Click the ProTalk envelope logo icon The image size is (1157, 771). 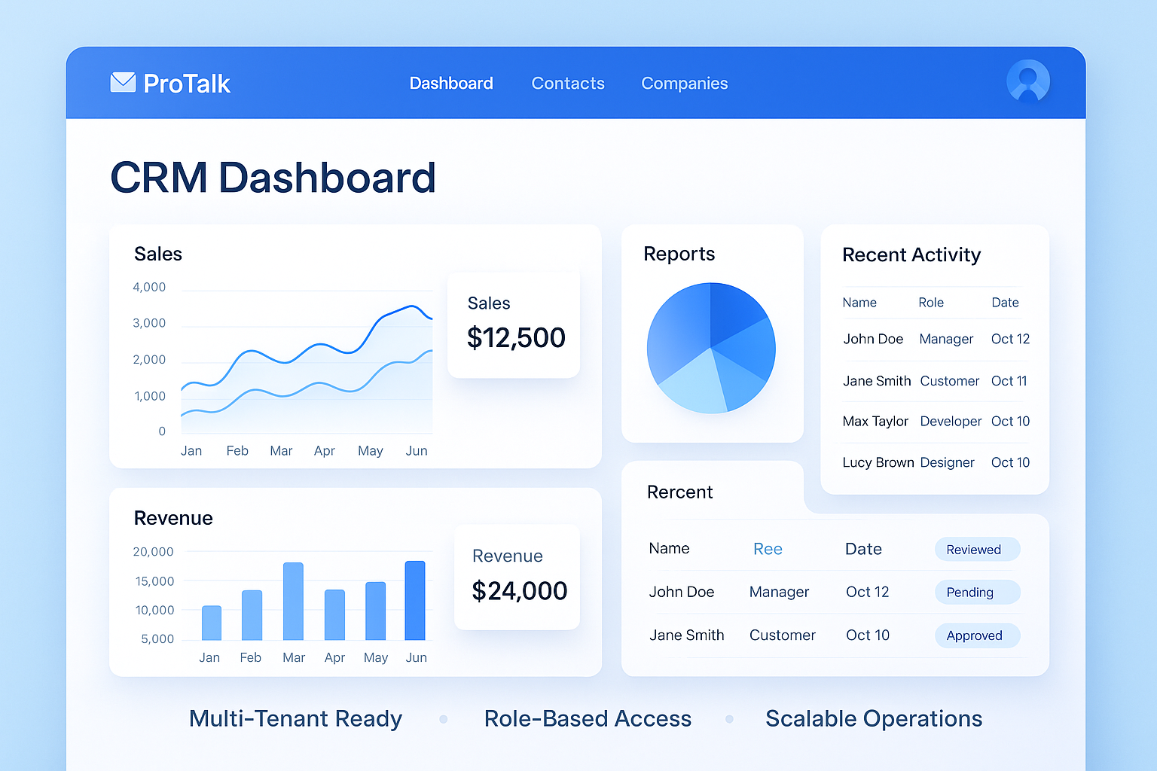point(123,82)
